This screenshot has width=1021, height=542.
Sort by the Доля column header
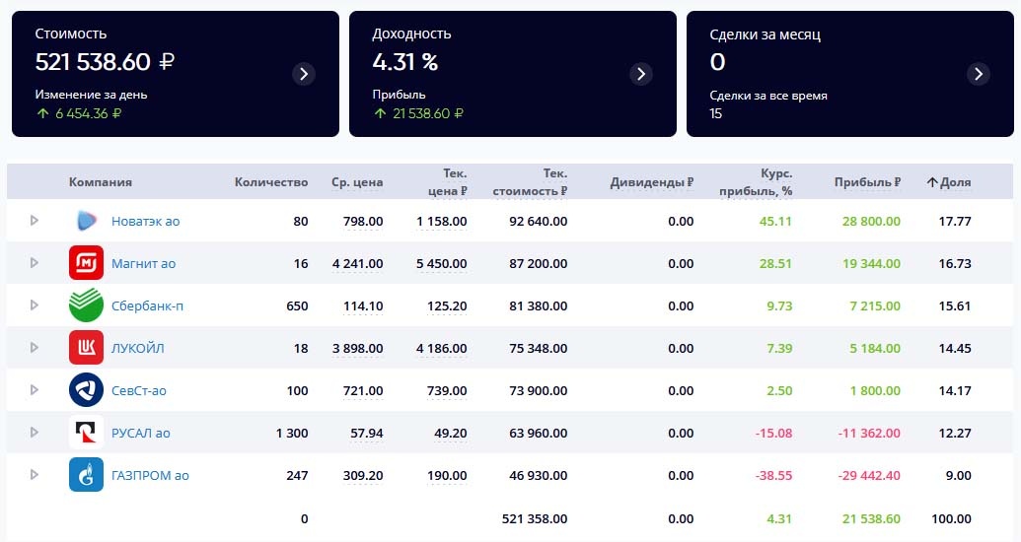955,182
